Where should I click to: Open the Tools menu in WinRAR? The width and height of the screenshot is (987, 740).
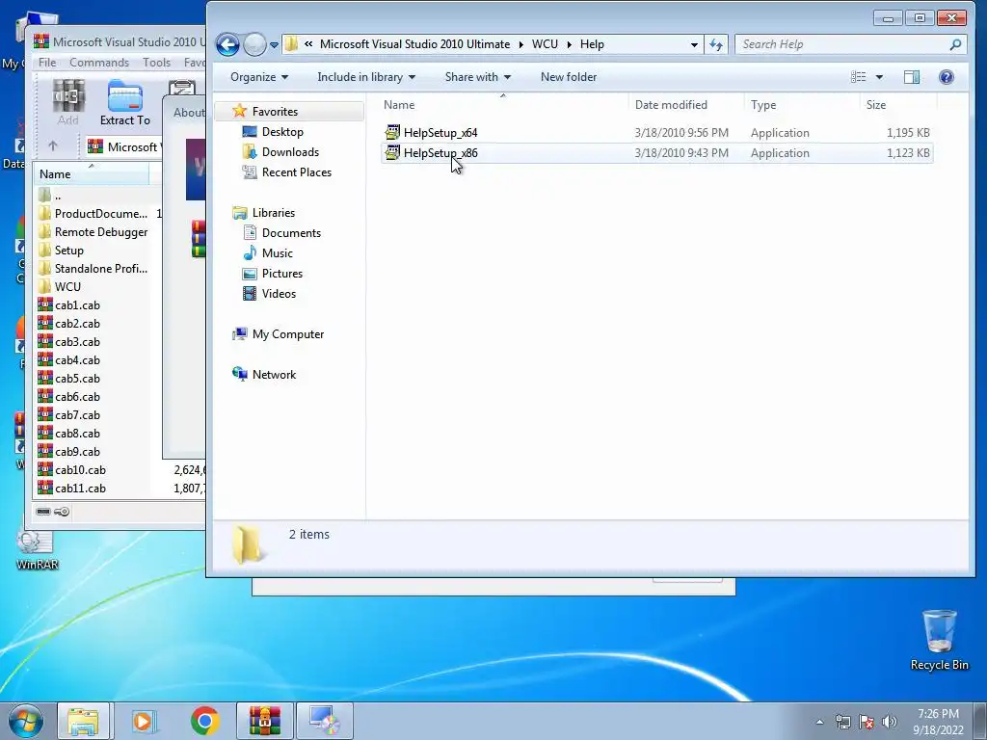(x=156, y=63)
